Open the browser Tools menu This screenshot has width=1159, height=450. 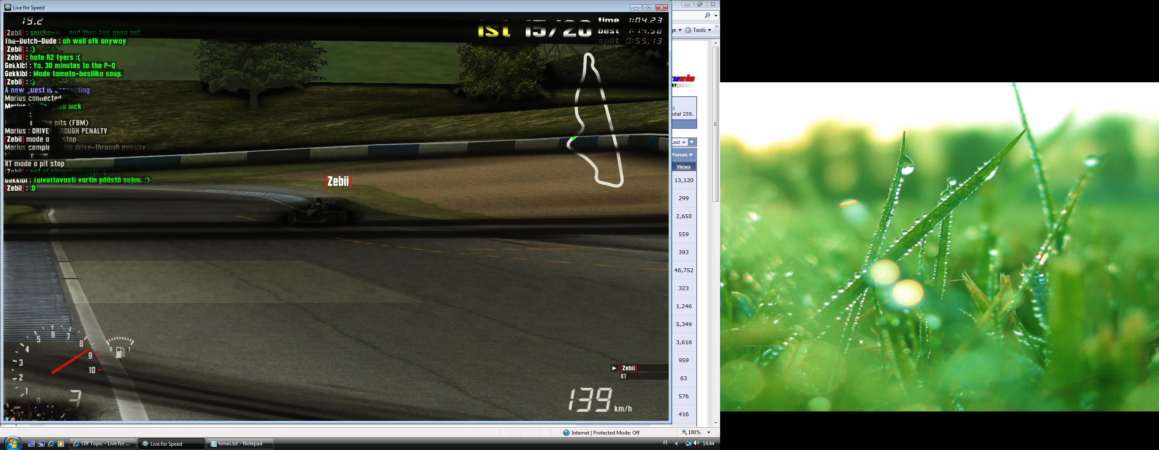click(699, 30)
